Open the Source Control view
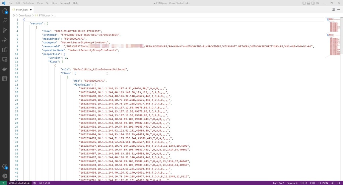This screenshot has height=185, width=343. (x=5, y=30)
